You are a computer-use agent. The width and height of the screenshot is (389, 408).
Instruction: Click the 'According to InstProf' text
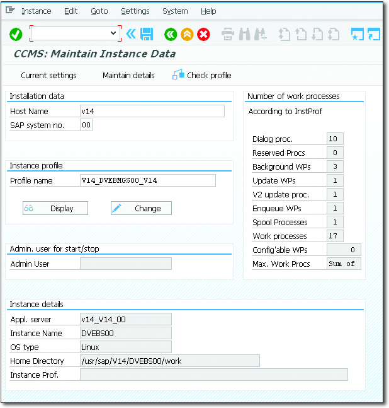tap(285, 112)
